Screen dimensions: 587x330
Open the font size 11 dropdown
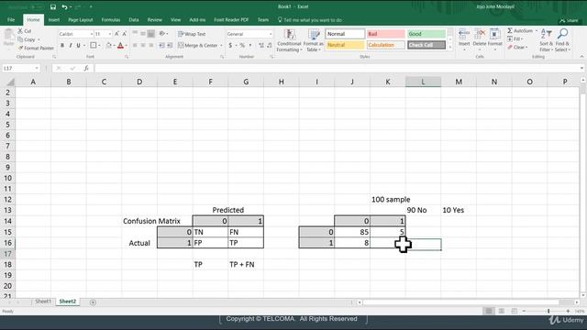coord(110,34)
